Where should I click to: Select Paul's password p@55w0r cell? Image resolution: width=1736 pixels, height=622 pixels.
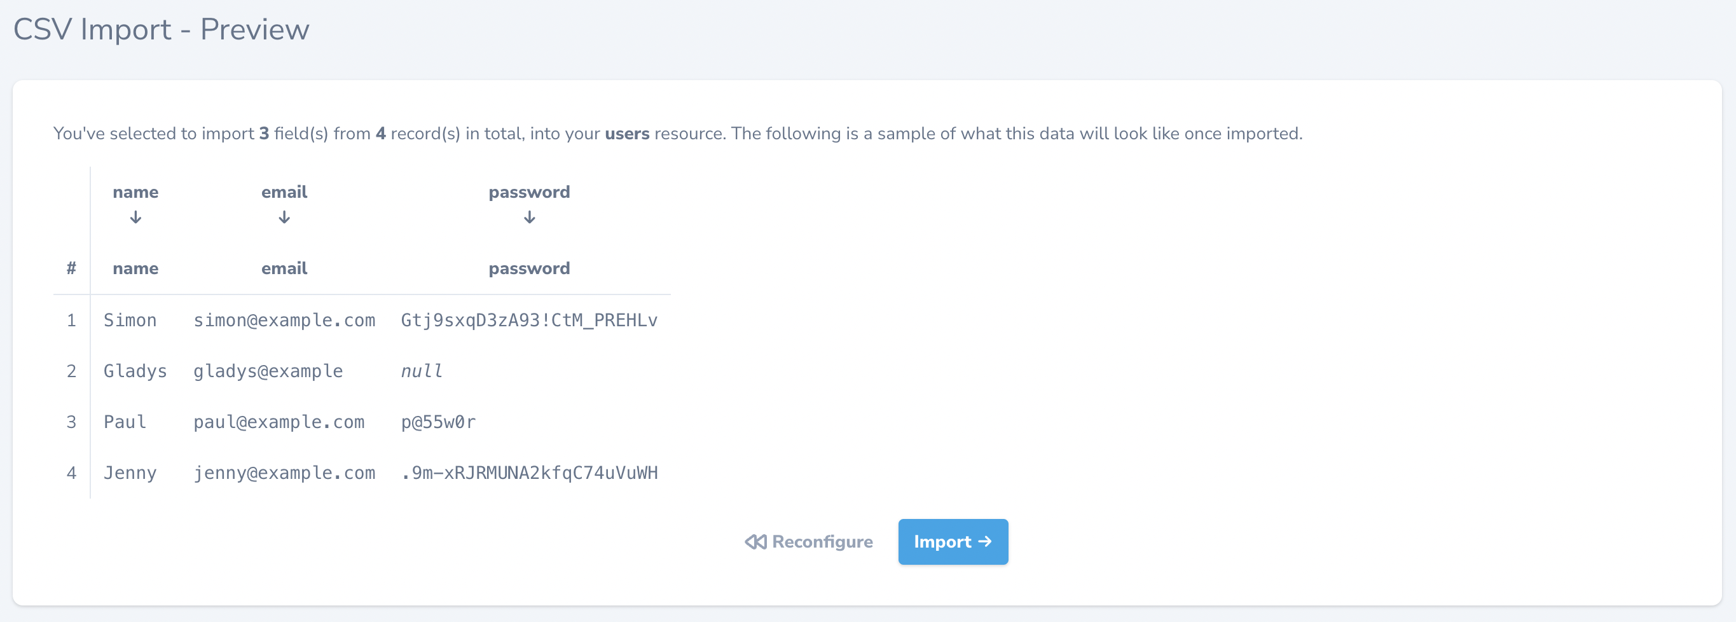(x=439, y=422)
